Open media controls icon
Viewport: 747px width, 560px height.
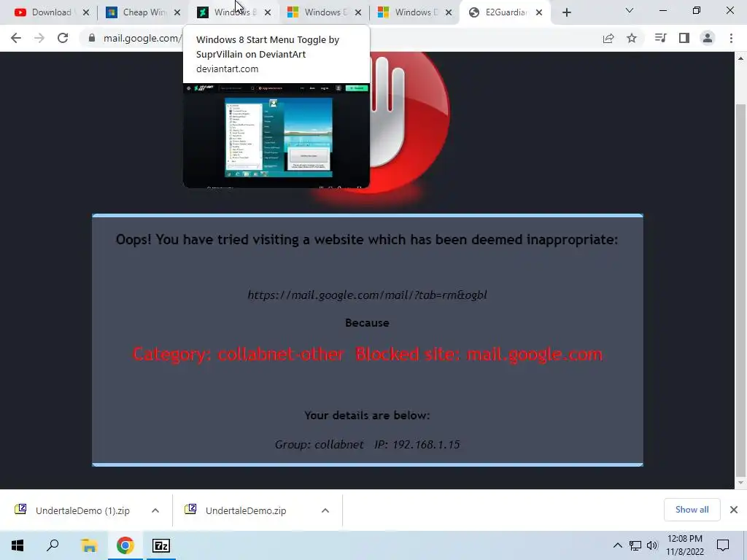(660, 38)
